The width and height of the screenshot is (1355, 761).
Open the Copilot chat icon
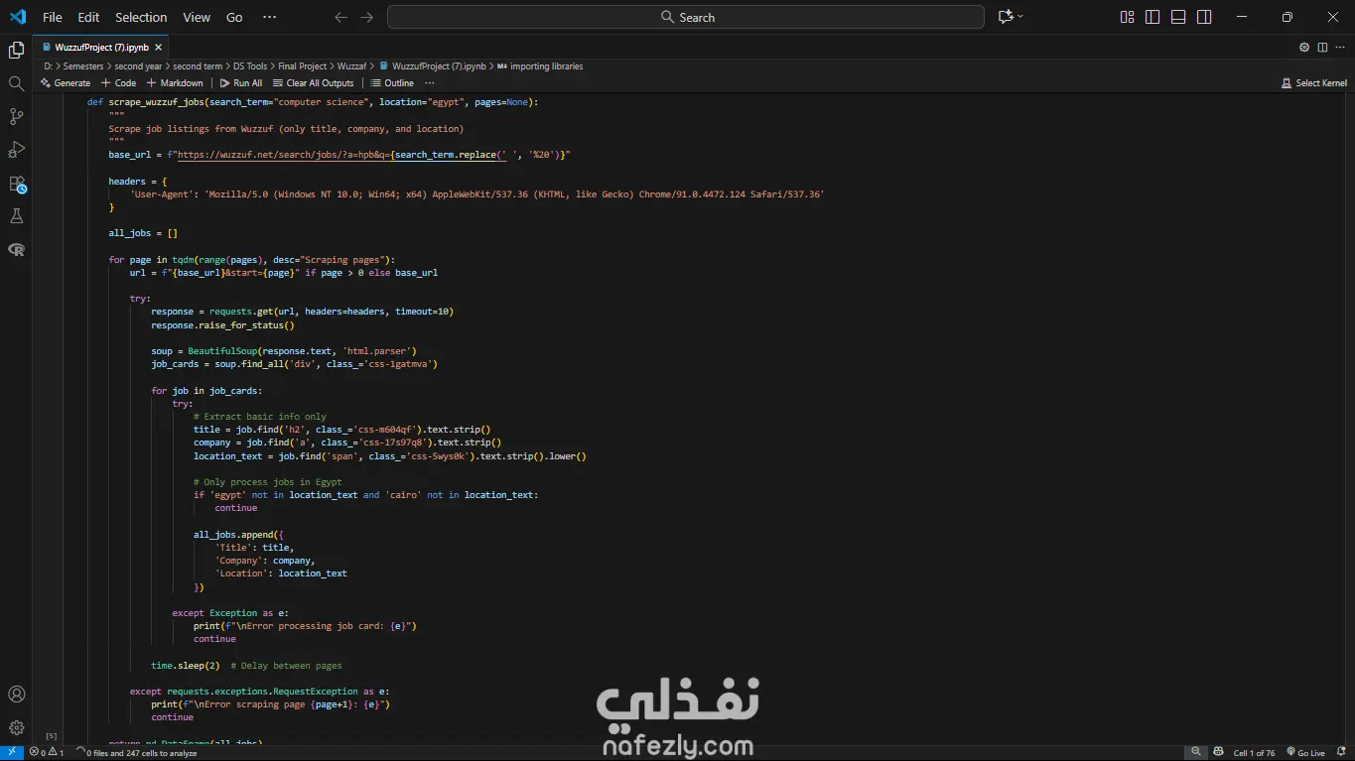click(x=1006, y=17)
